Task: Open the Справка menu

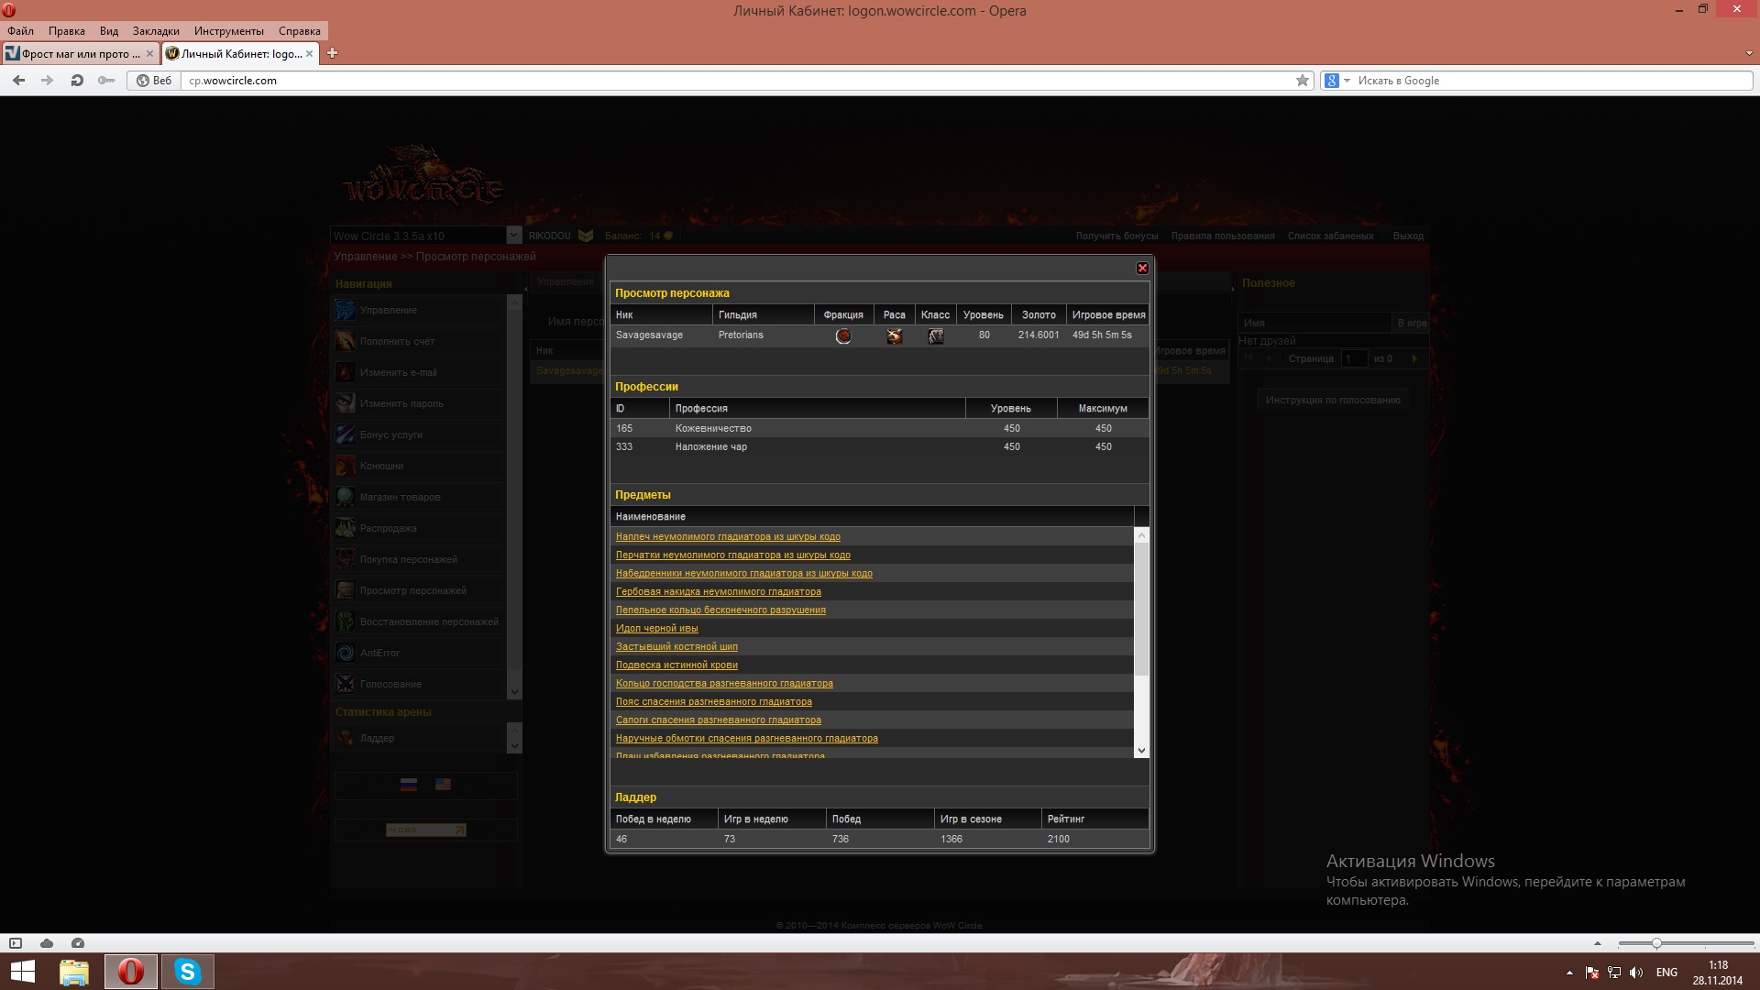Action: [300, 31]
